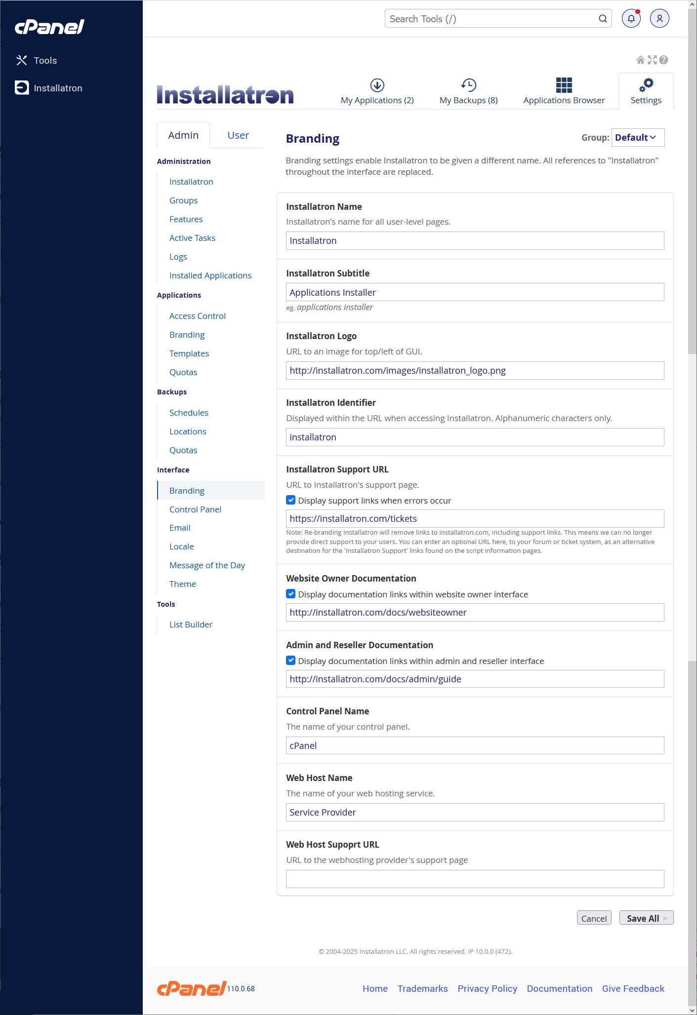
Task: Open Control Panel interface settings
Action: (195, 509)
